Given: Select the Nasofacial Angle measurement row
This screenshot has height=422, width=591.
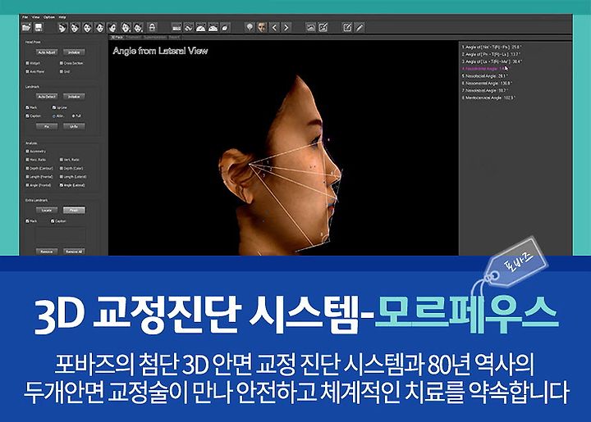Looking at the screenshot, I should tap(485, 76).
